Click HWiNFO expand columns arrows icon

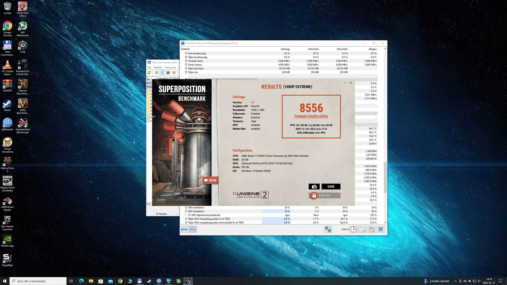184,229
